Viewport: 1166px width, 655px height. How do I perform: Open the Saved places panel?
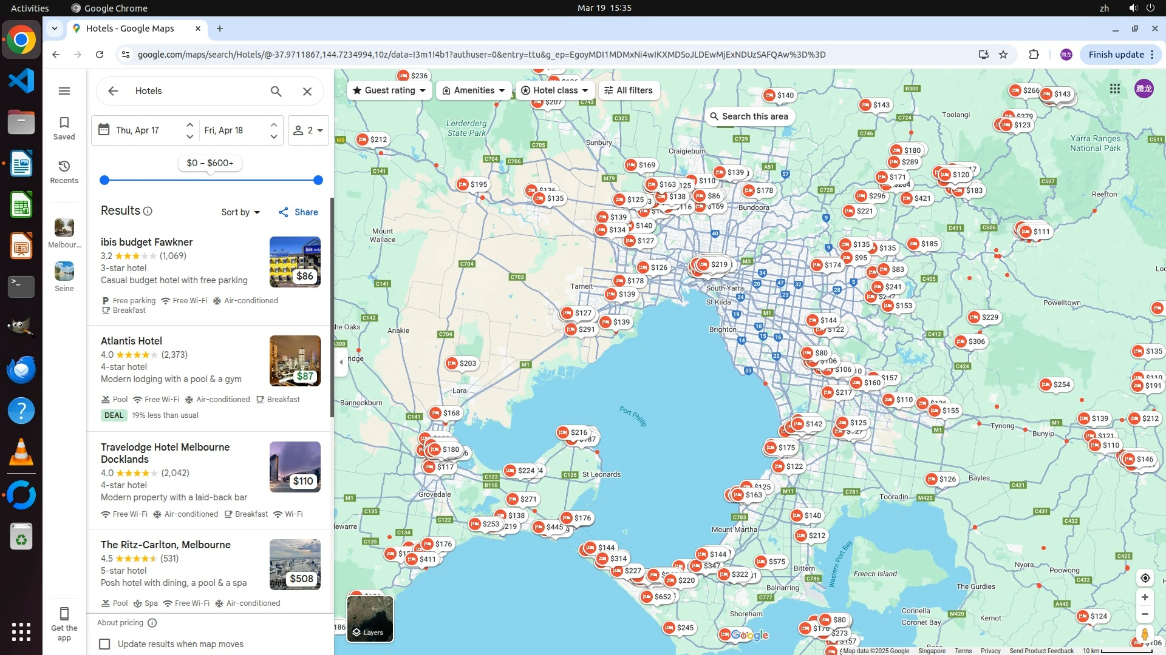pos(64,128)
